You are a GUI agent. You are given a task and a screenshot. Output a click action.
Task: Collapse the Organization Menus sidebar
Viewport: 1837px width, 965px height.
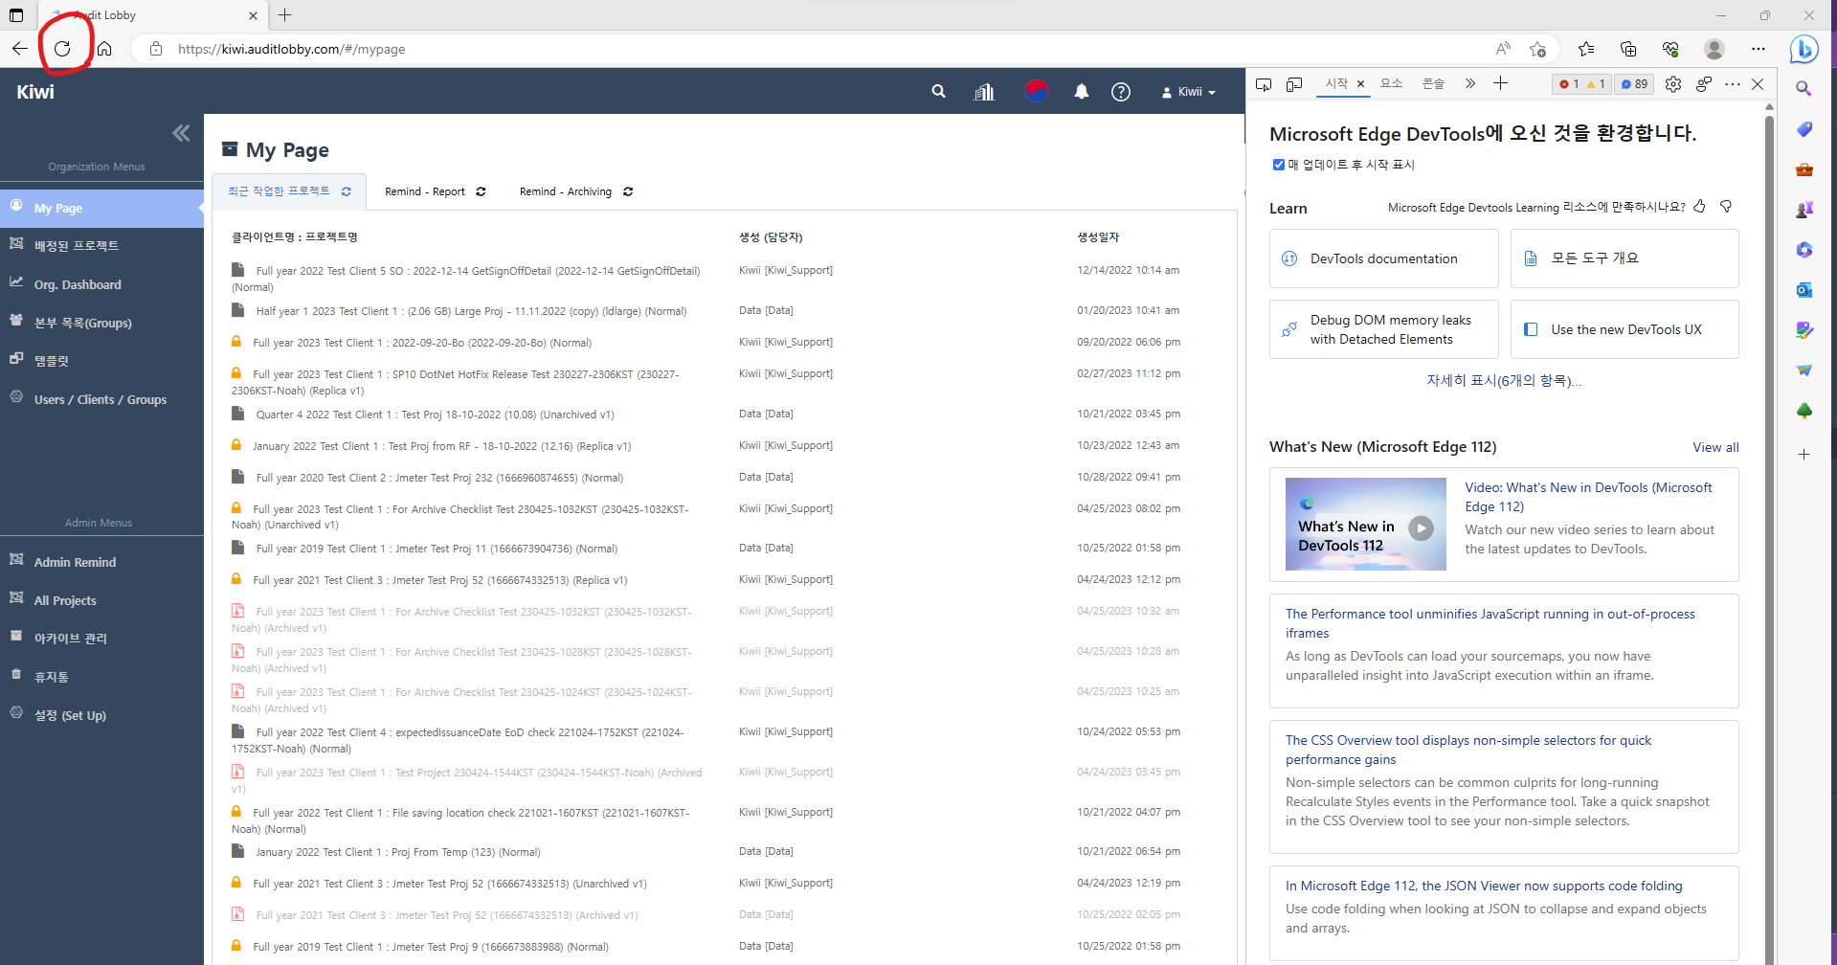pyautogui.click(x=181, y=133)
